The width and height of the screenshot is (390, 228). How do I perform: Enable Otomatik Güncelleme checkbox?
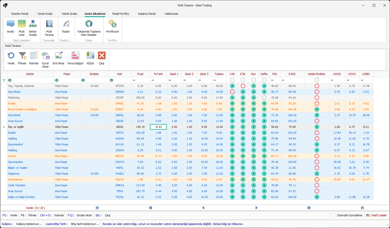[x=334, y=215]
